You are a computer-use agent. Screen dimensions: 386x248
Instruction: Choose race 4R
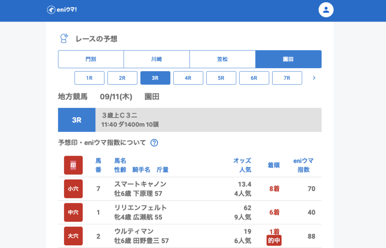click(x=188, y=78)
